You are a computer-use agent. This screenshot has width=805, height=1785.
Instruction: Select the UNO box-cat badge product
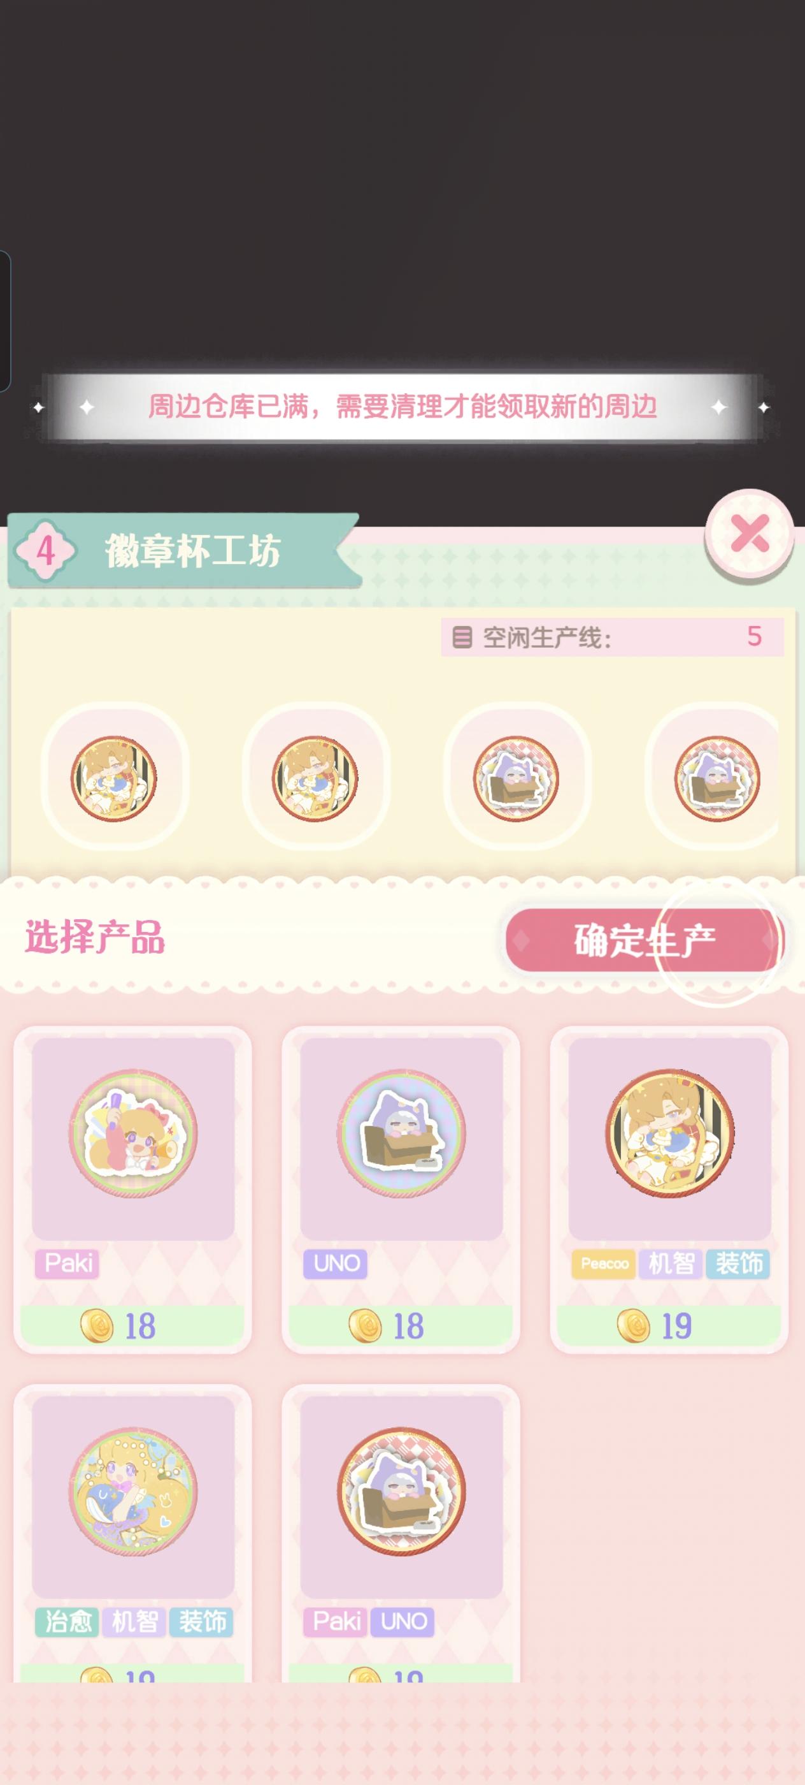pos(401,1189)
